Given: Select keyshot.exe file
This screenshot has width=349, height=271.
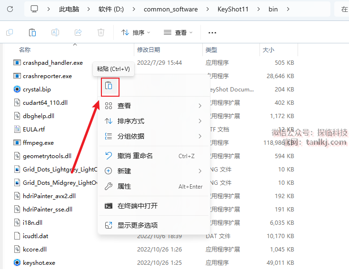Looking at the screenshot, I should click(x=39, y=263).
